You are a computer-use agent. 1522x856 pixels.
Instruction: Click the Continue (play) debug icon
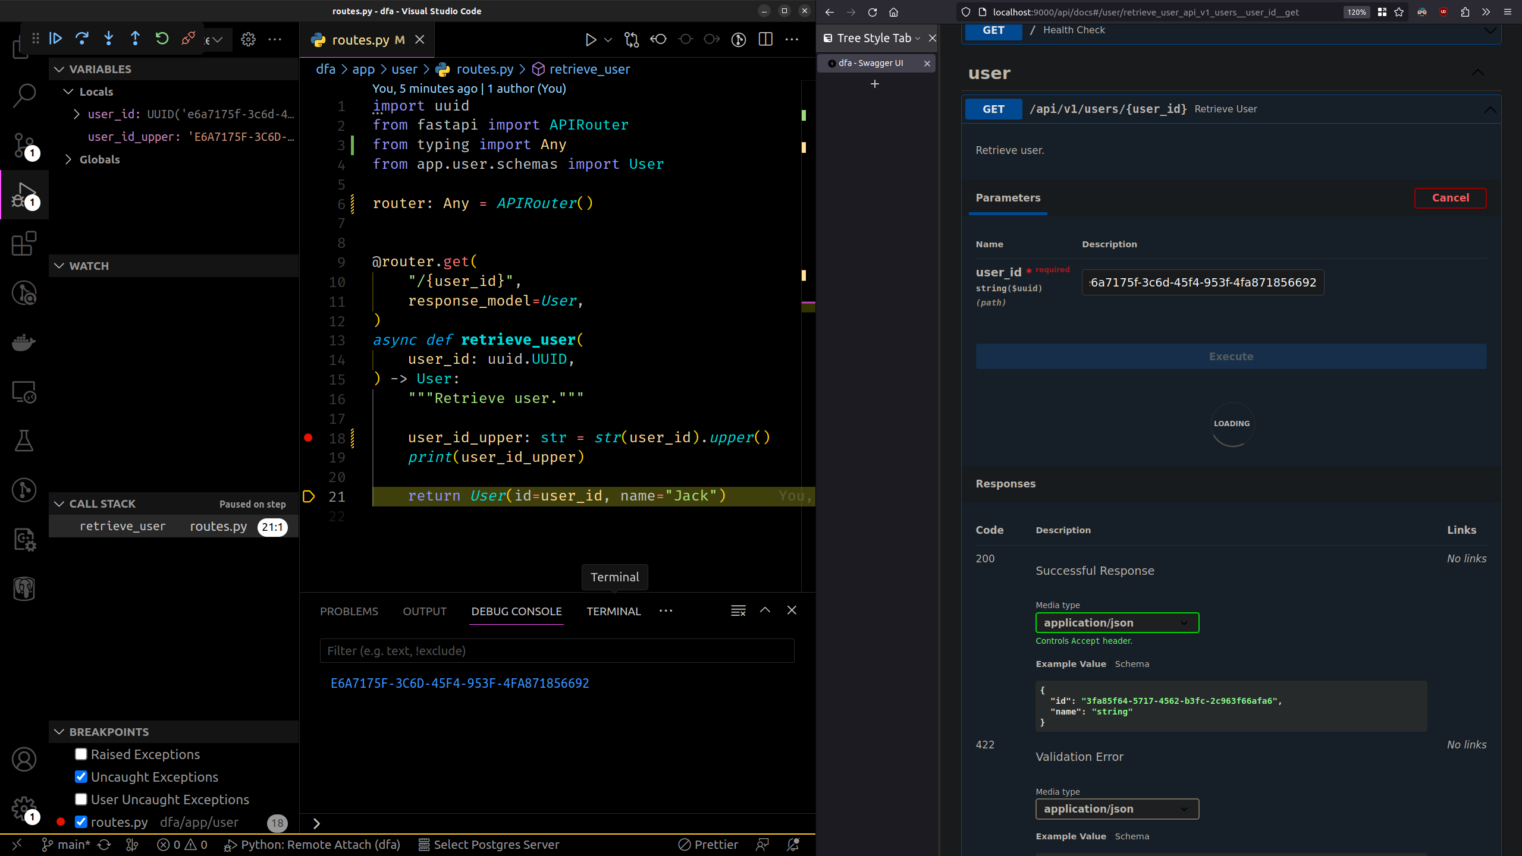57,40
